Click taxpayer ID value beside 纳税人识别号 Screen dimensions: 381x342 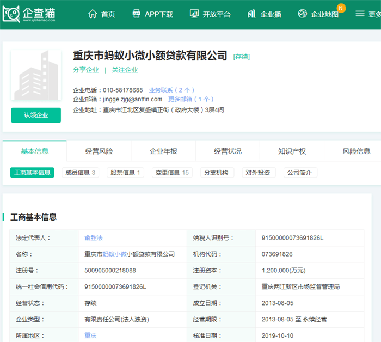point(292,238)
